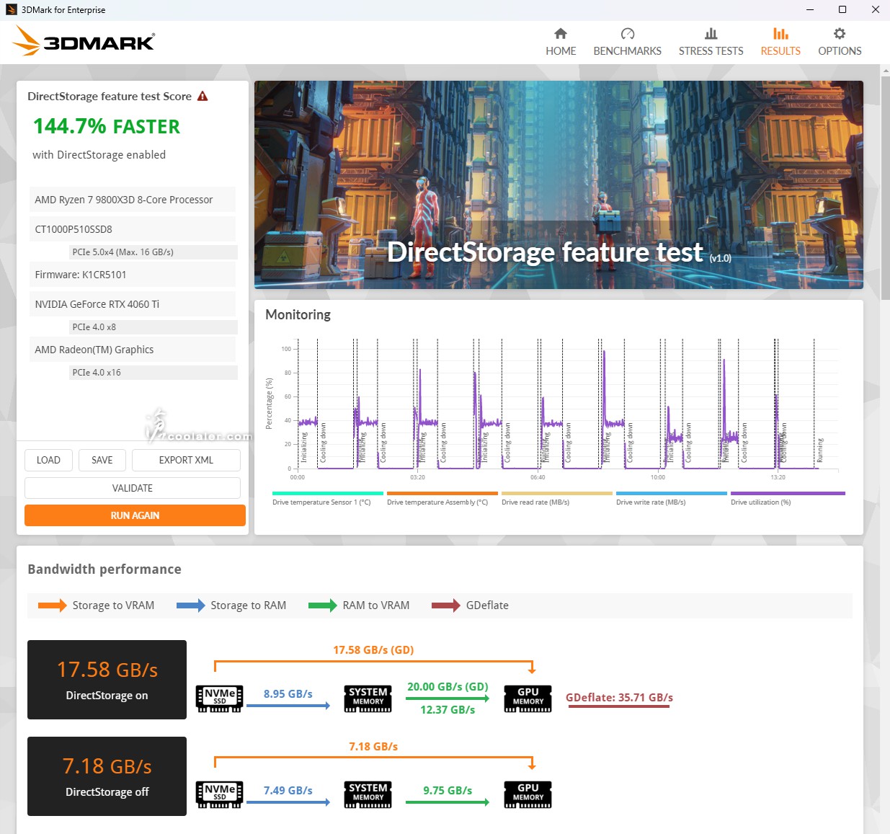890x834 pixels.
Task: Click the SAVE button
Action: pyautogui.click(x=102, y=460)
